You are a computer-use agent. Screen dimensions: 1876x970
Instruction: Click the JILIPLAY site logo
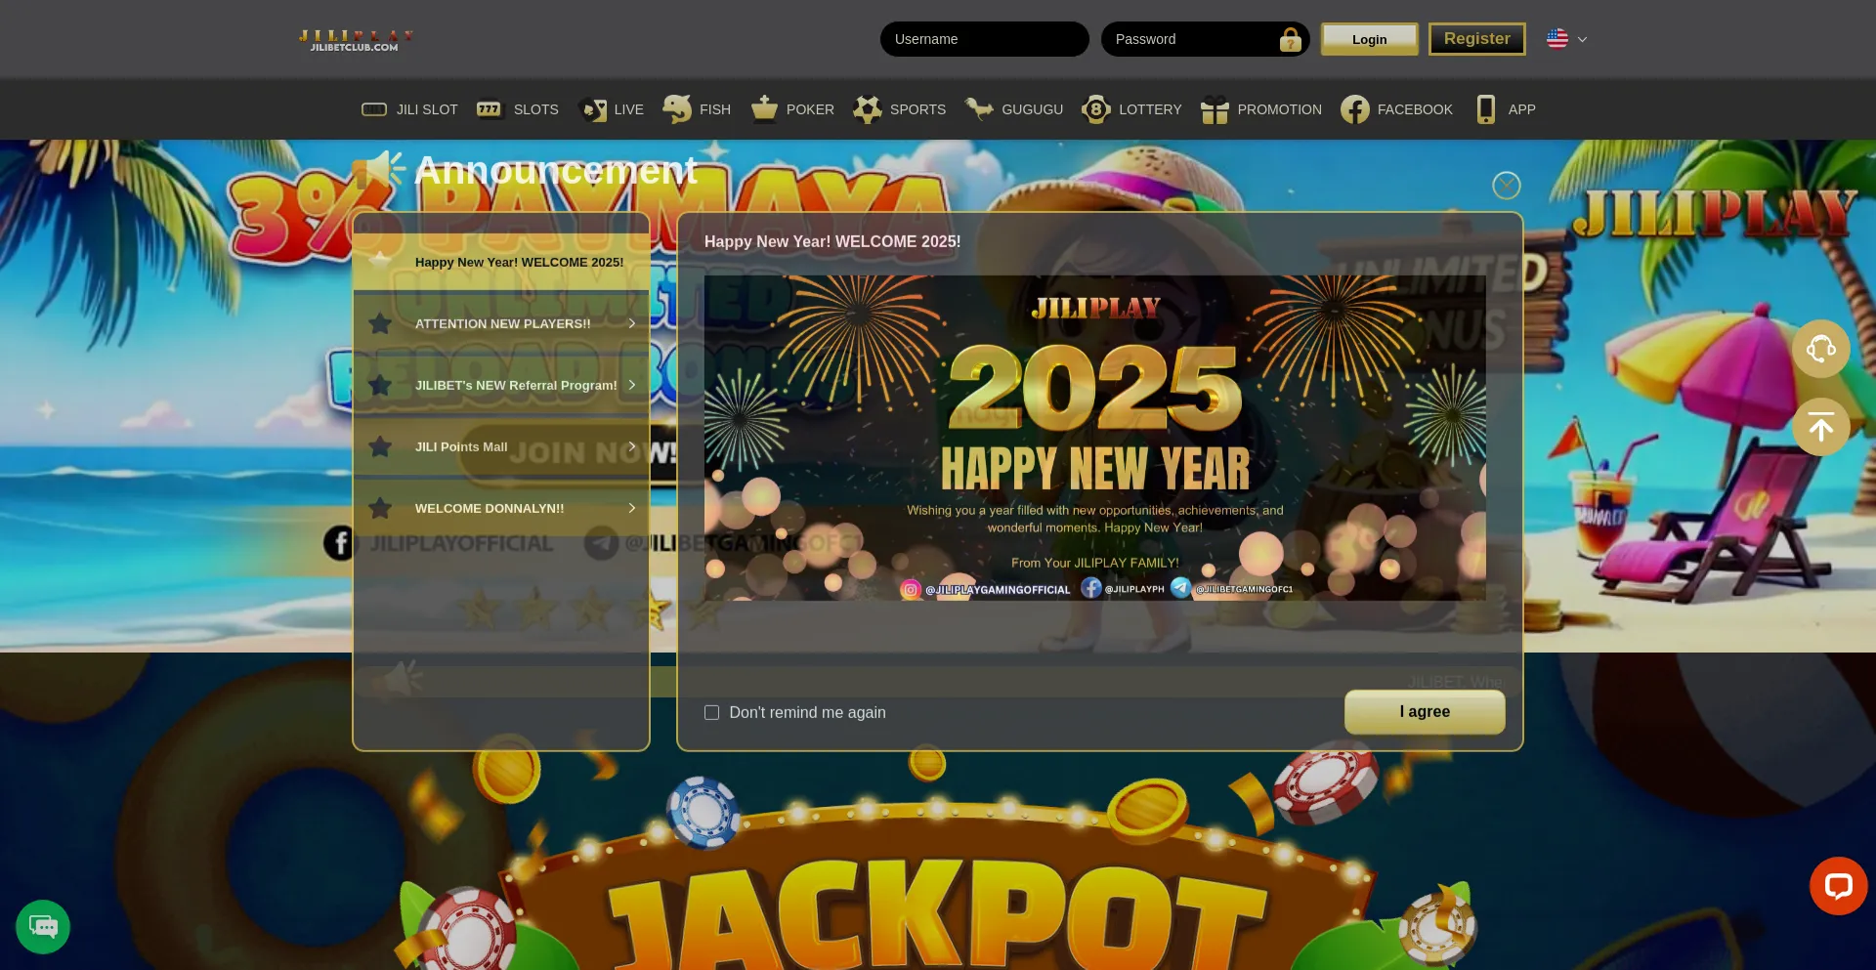(x=357, y=40)
